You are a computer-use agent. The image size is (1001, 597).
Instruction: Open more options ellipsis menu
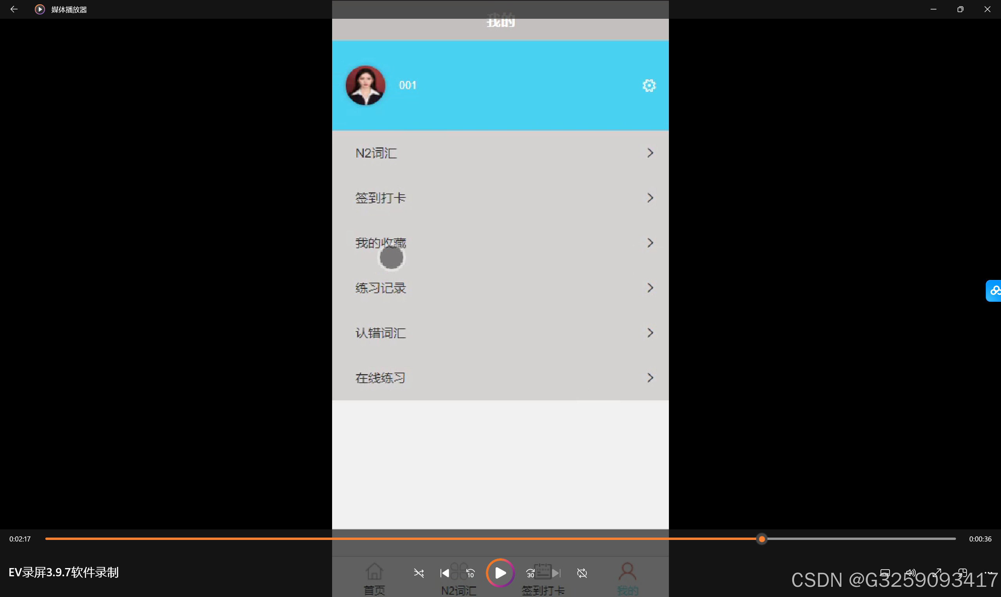[988, 573]
